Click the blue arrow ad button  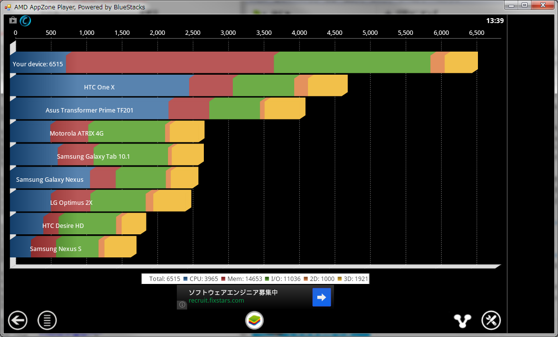(322, 297)
